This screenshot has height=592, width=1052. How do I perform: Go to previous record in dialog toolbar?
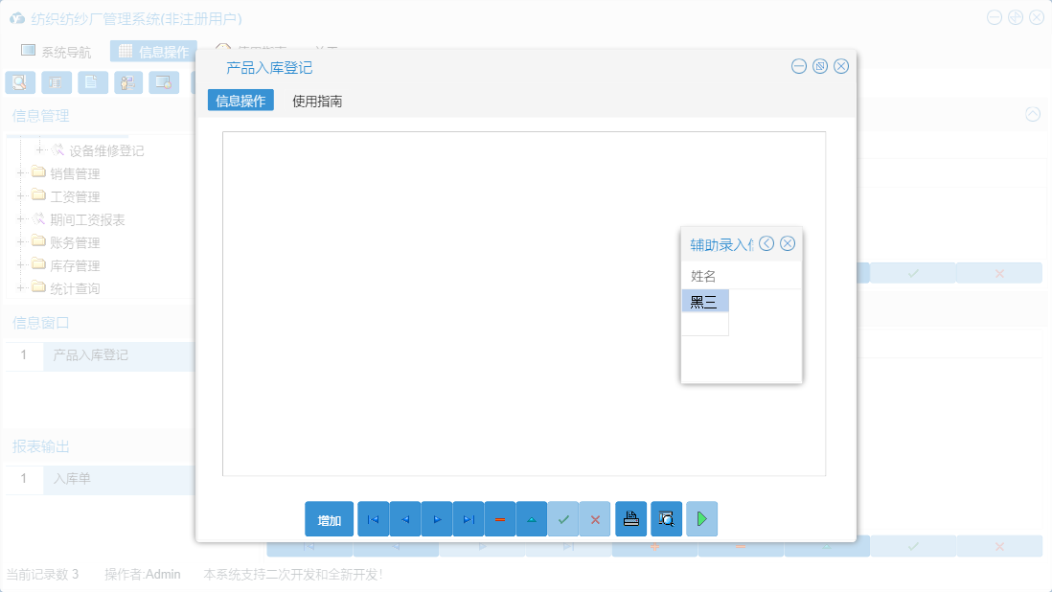pyautogui.click(x=404, y=519)
